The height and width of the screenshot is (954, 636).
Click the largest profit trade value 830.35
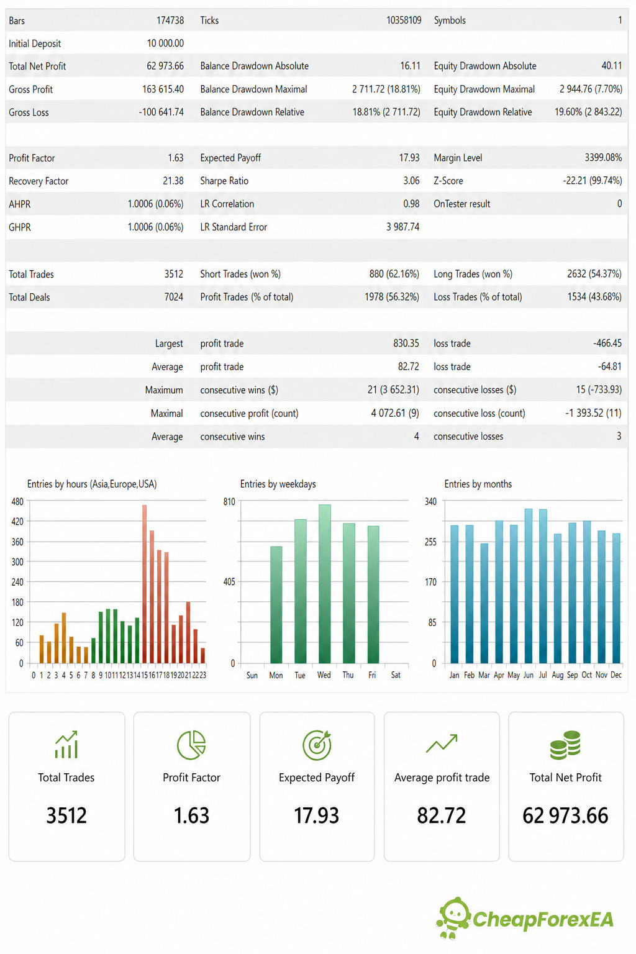pos(406,343)
